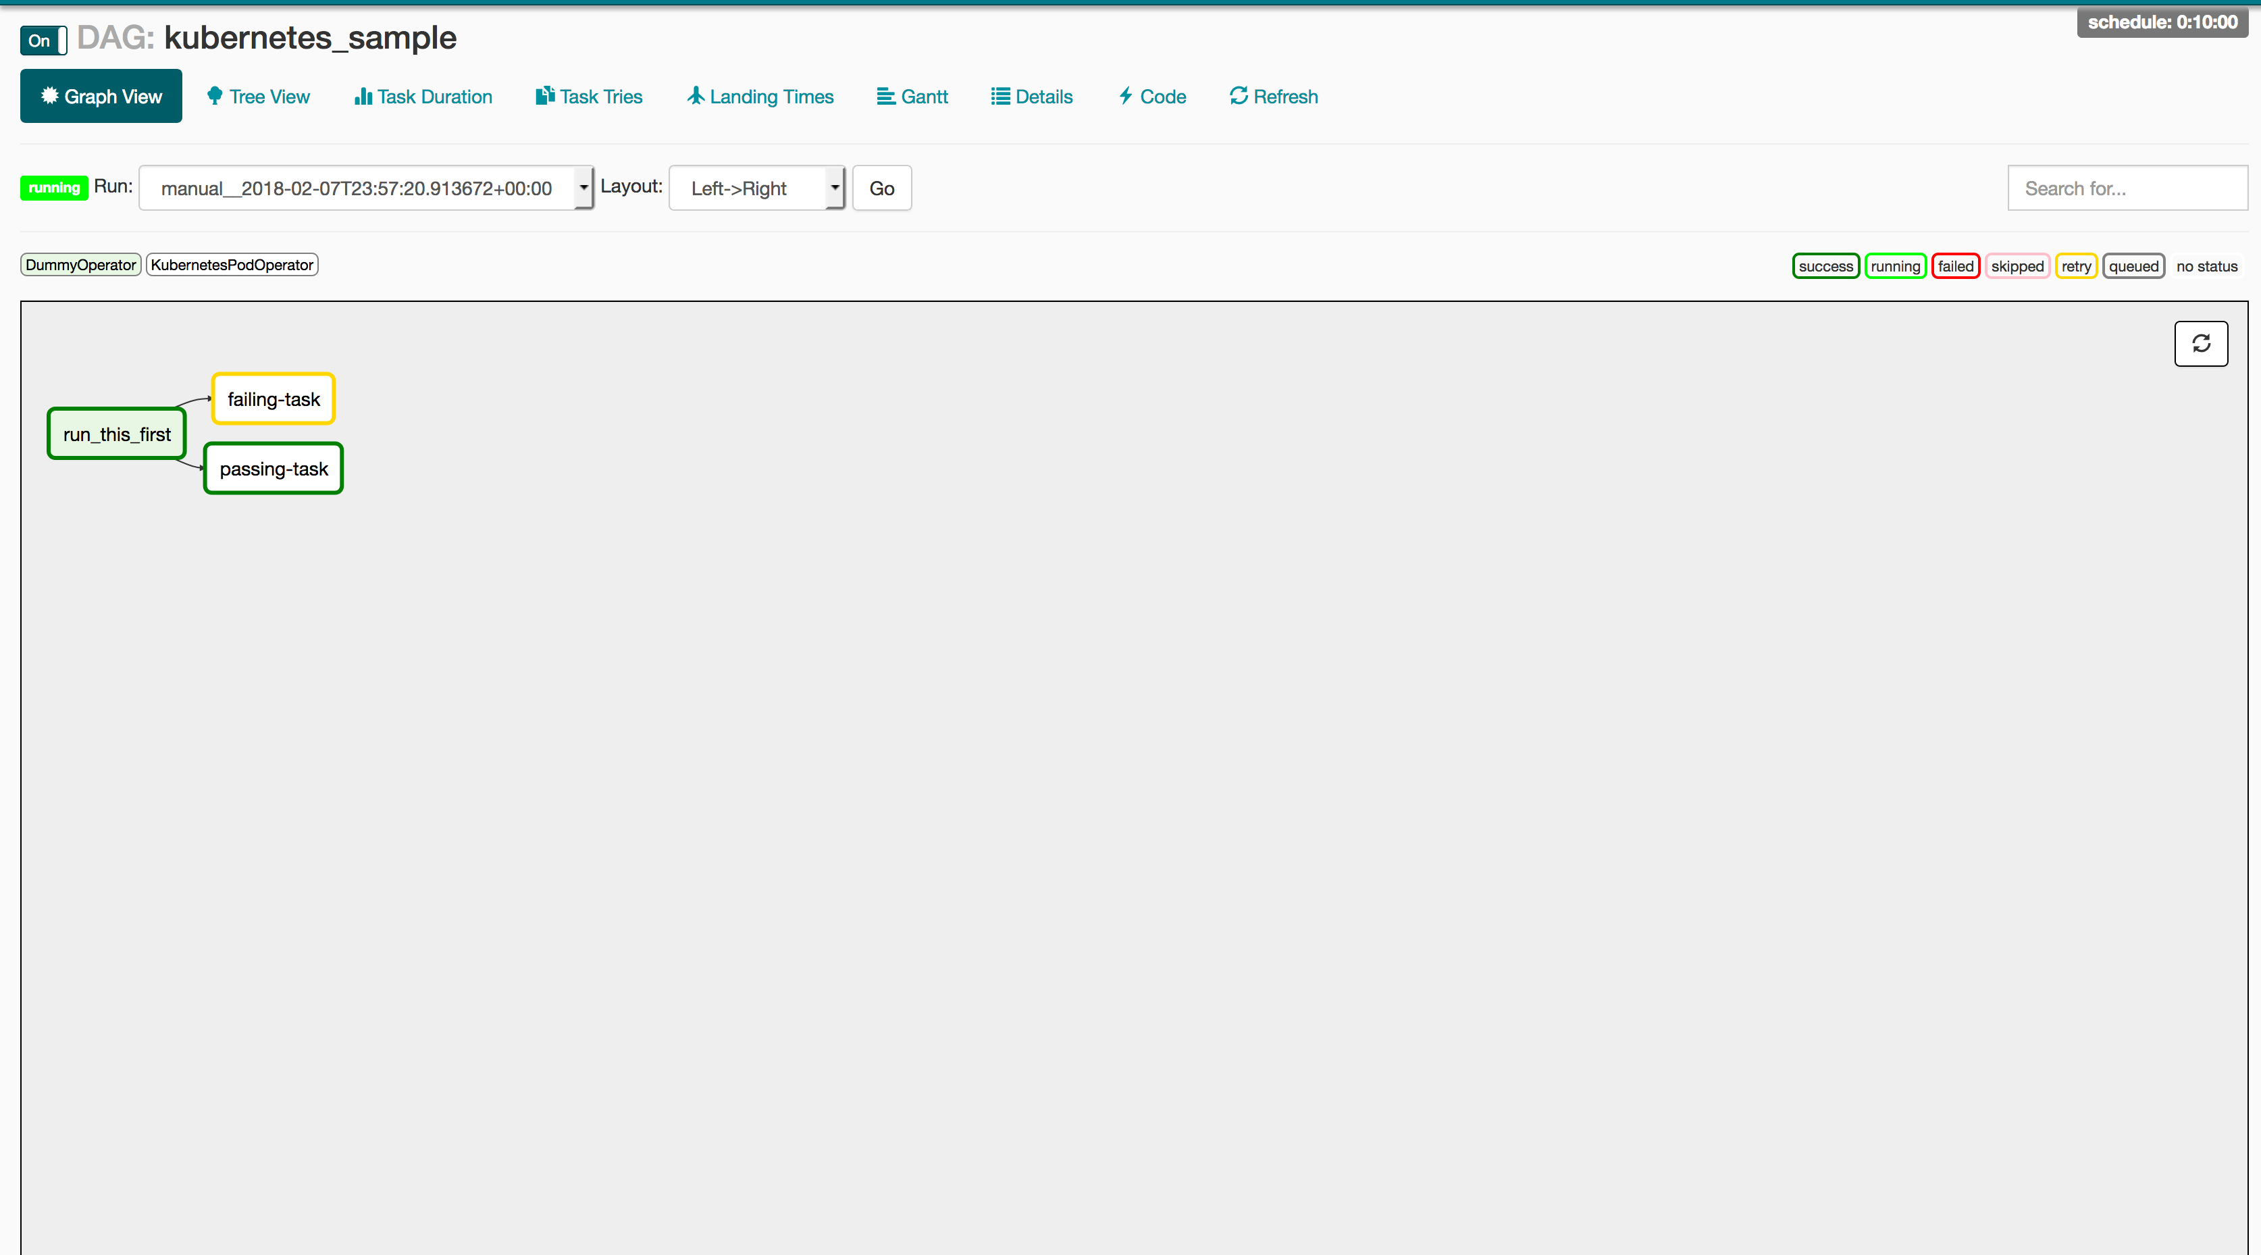
Task: Open Task Duration chart
Action: 423,97
